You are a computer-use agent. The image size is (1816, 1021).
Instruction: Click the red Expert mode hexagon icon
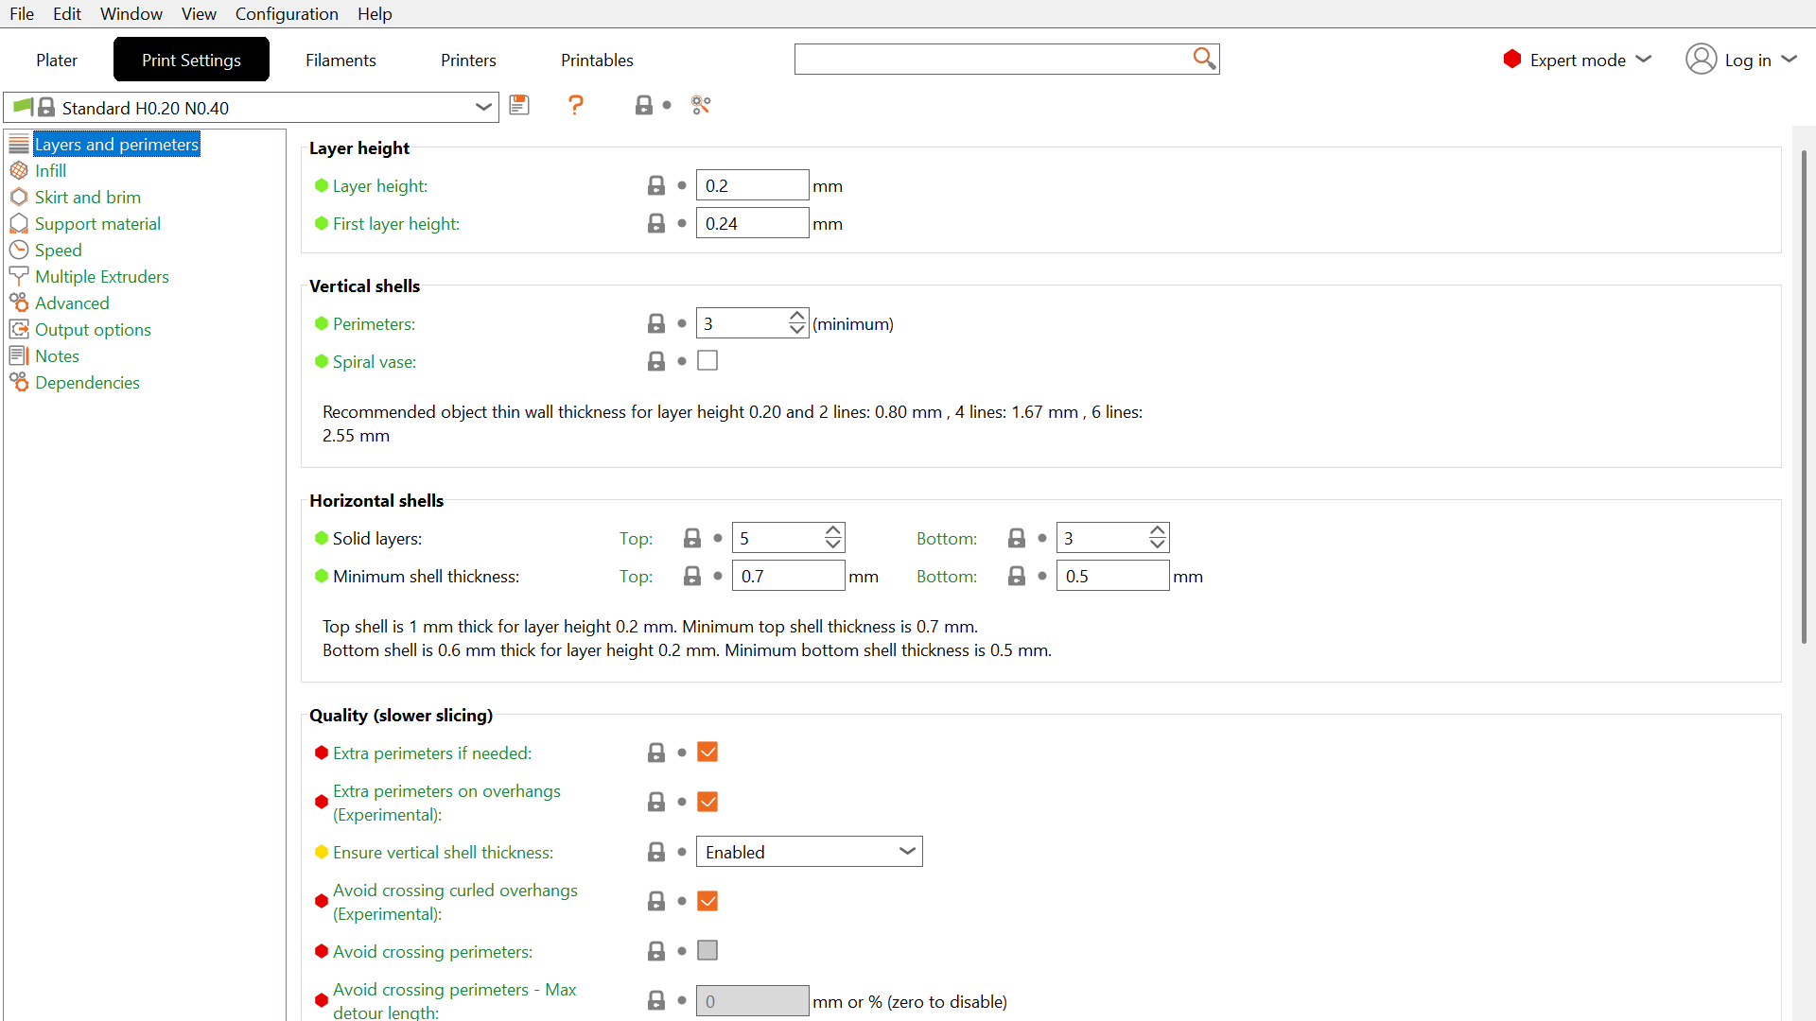(1512, 59)
